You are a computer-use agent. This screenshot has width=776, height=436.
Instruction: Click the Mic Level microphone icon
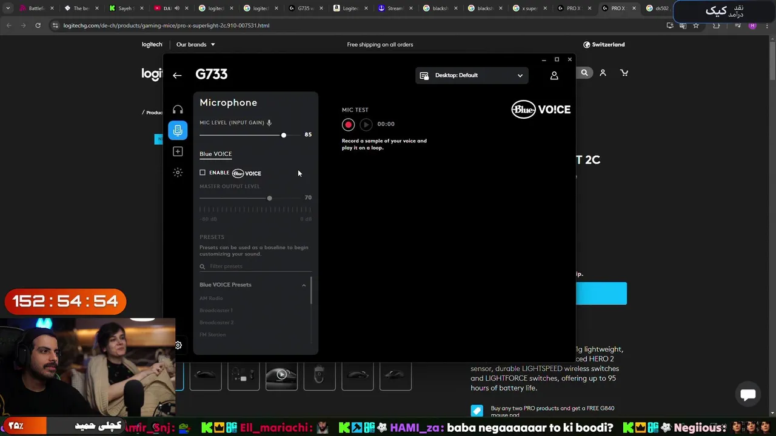click(x=269, y=122)
